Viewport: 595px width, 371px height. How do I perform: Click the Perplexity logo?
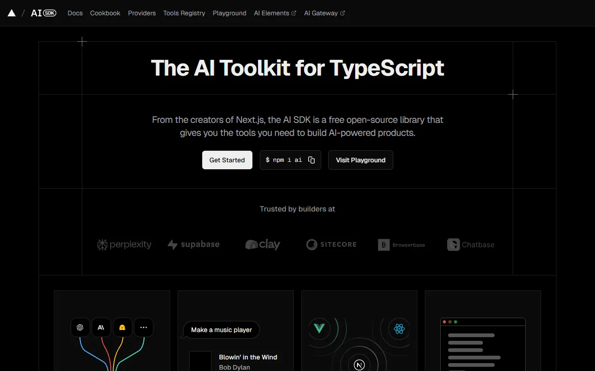click(124, 244)
